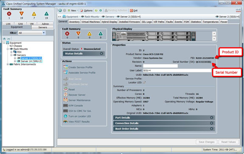
Task: Click the Locator LED indicator box
Action: point(144,82)
